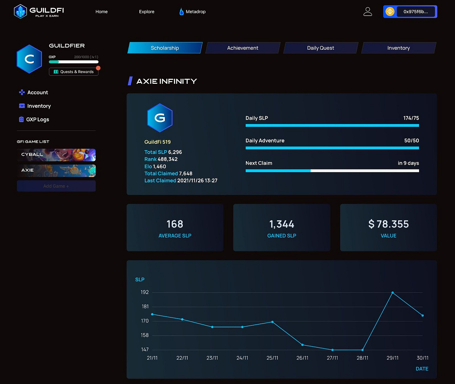Click the hexagon G guild badge
This screenshot has height=384, width=455.
pos(160,118)
